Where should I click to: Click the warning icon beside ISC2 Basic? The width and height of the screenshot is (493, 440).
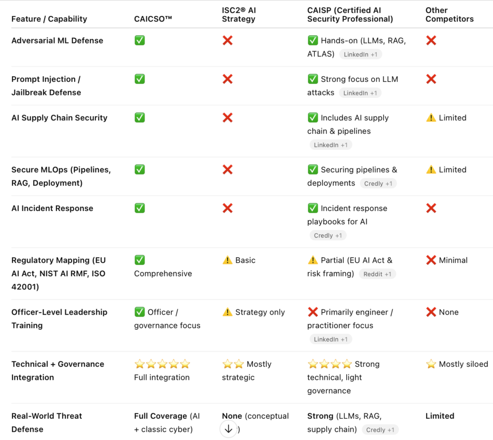tap(227, 260)
